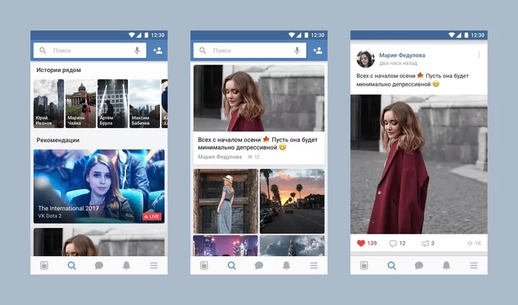This screenshot has width=518, height=305.
Task: Like Мария Федулова's post with the heart icon
Action: pos(361,243)
